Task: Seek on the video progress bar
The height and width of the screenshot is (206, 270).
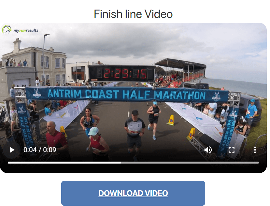Action: click(x=133, y=163)
